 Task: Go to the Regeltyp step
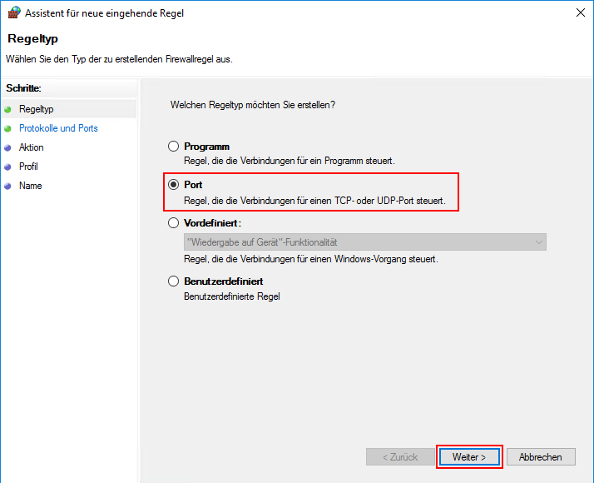point(37,109)
